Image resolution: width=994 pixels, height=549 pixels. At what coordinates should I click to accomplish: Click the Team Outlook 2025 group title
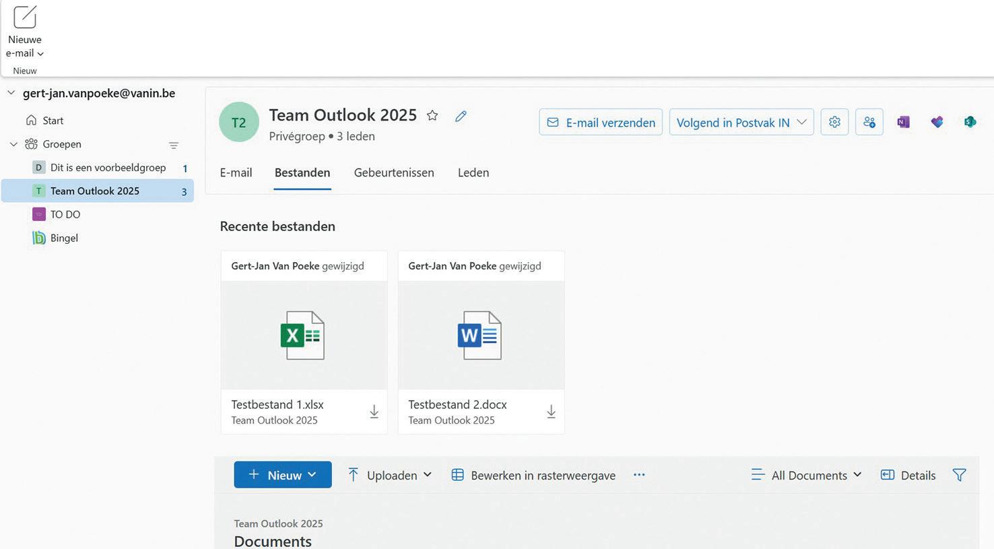pos(343,115)
